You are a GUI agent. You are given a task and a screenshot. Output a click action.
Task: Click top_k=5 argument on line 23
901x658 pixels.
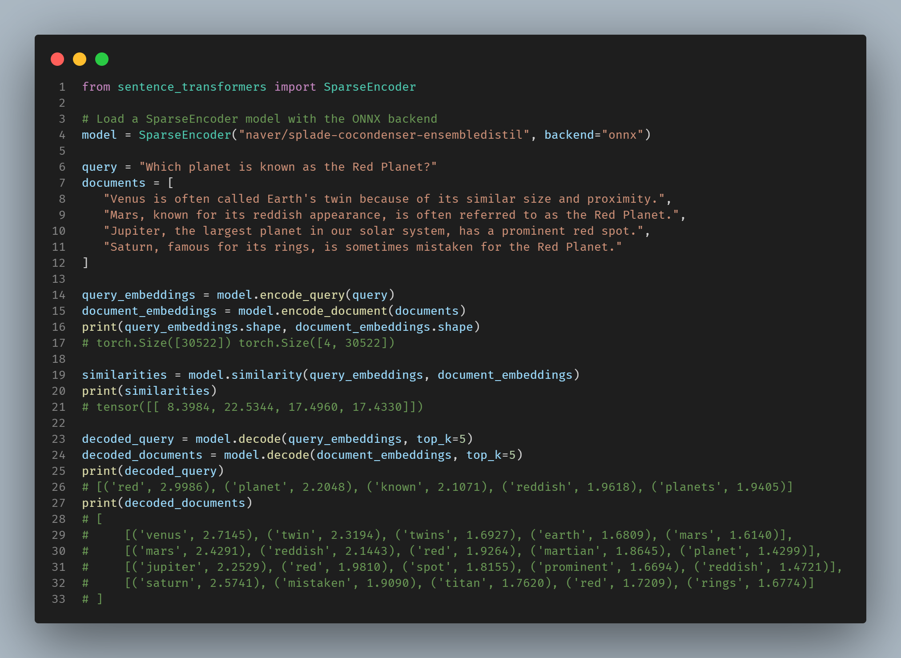[x=441, y=439]
